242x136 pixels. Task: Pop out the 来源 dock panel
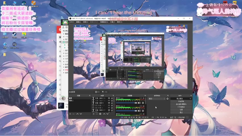(x=113, y=96)
